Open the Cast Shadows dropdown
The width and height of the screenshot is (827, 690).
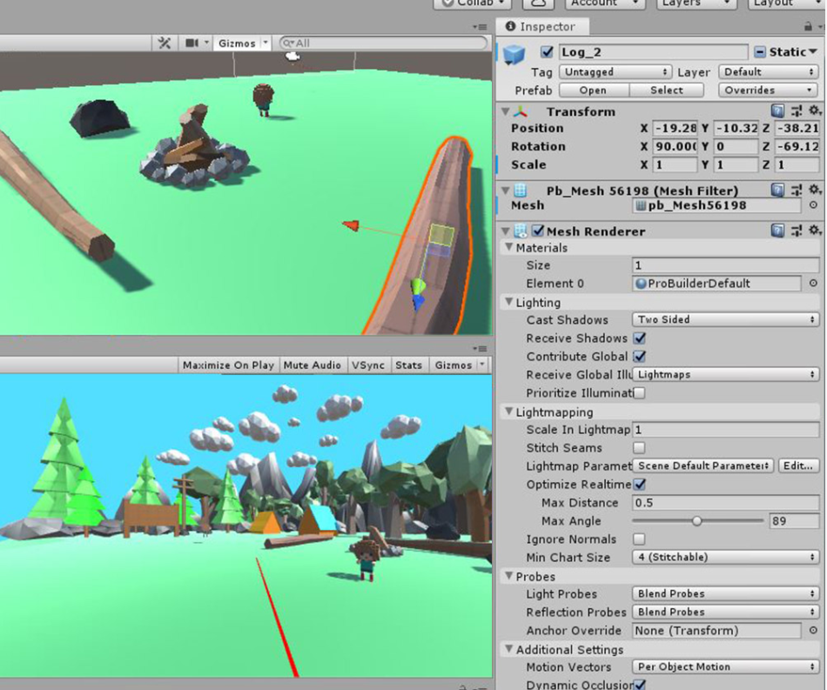(x=724, y=320)
